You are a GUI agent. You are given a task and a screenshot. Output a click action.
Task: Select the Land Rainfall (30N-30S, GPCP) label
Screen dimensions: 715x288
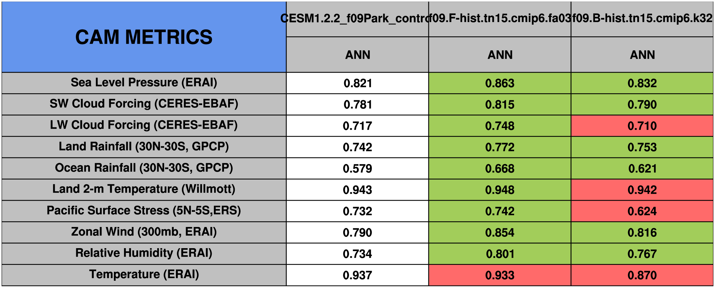144,147
